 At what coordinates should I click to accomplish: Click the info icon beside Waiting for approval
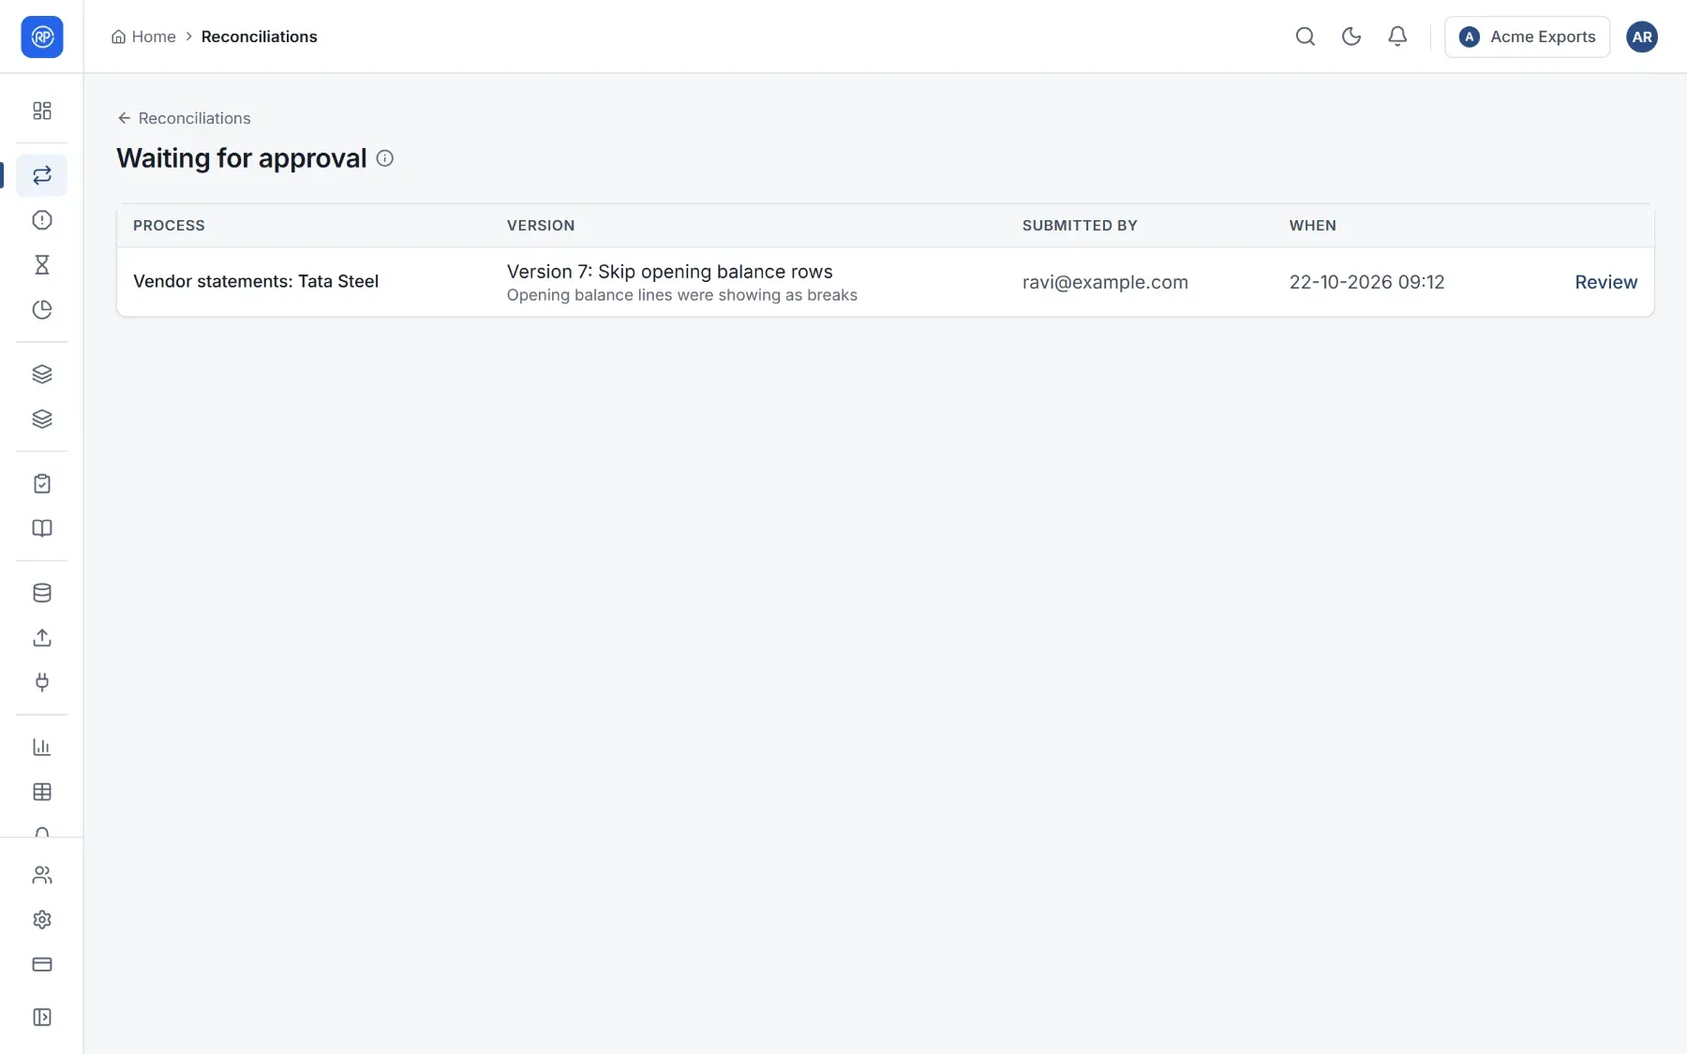[x=385, y=158]
